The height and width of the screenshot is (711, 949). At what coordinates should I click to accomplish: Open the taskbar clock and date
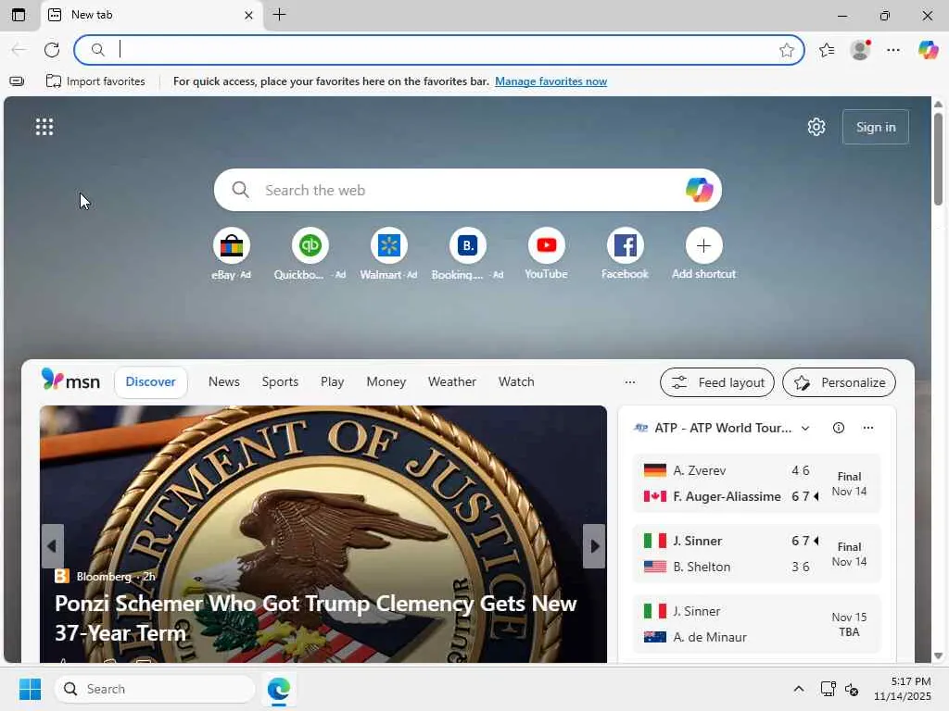pyautogui.click(x=902, y=689)
